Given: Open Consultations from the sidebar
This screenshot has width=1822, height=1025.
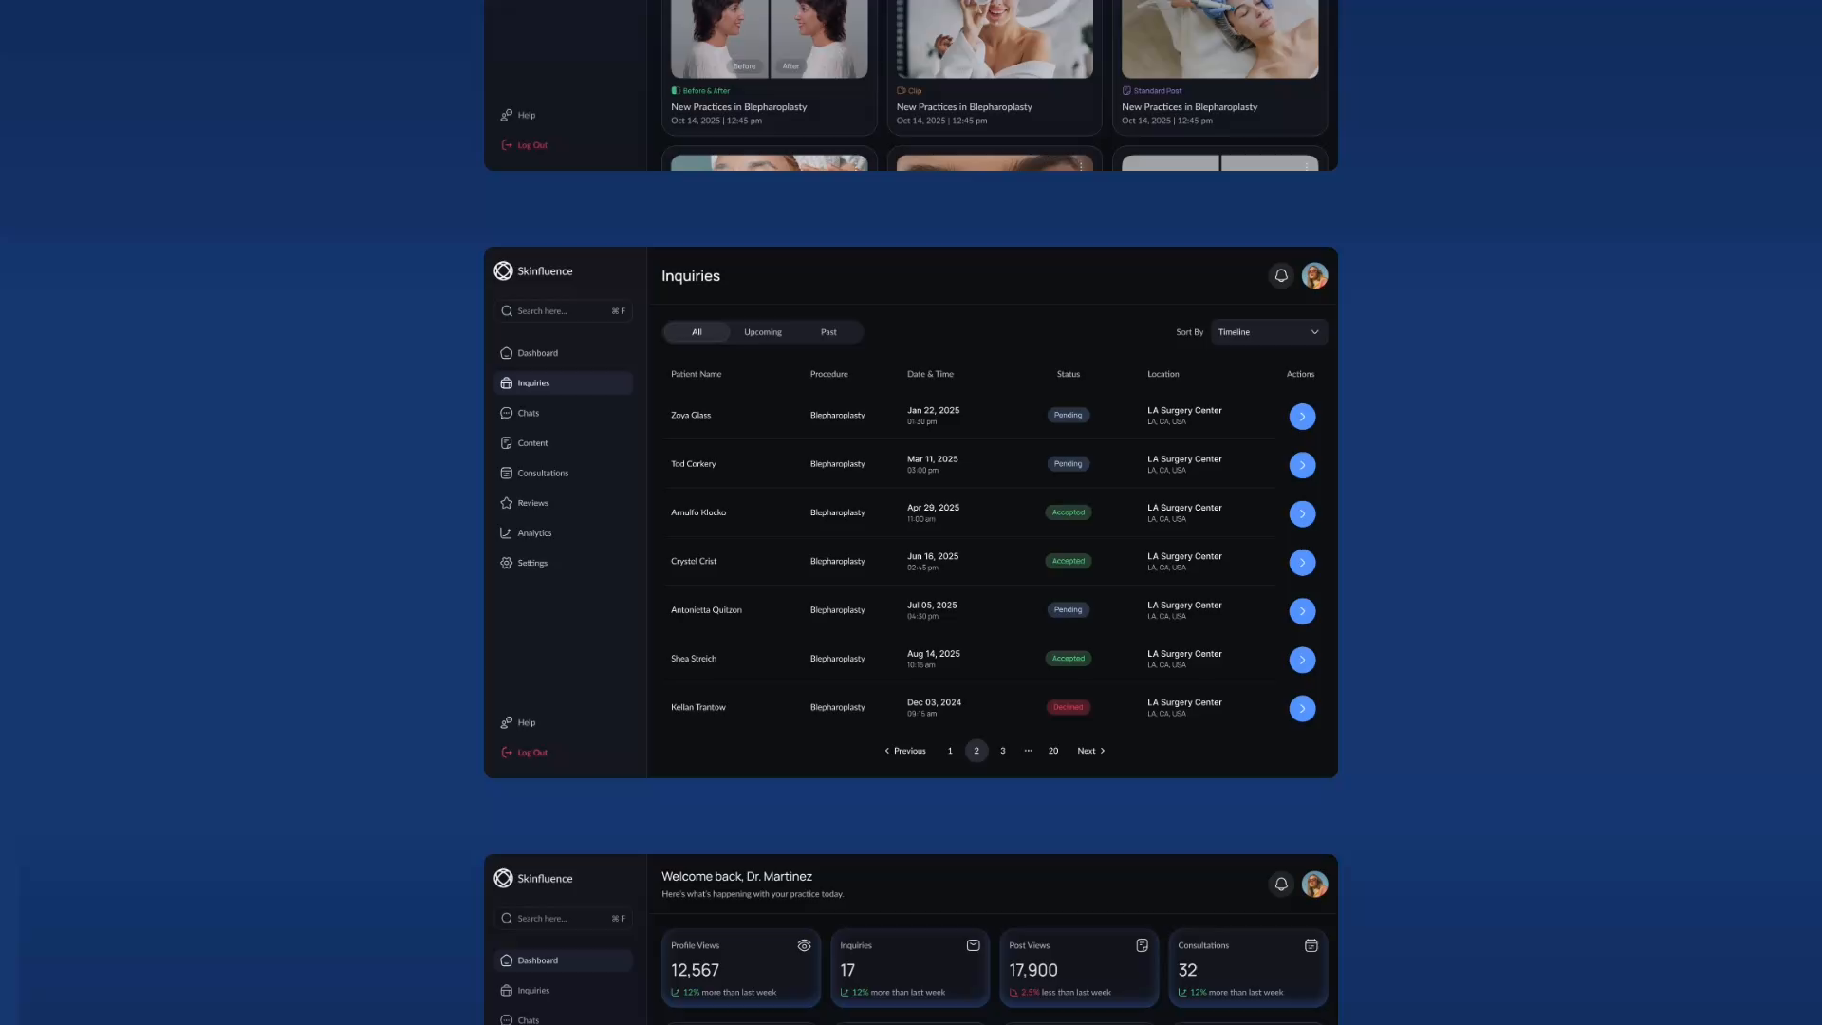Looking at the screenshot, I should [x=543, y=473].
